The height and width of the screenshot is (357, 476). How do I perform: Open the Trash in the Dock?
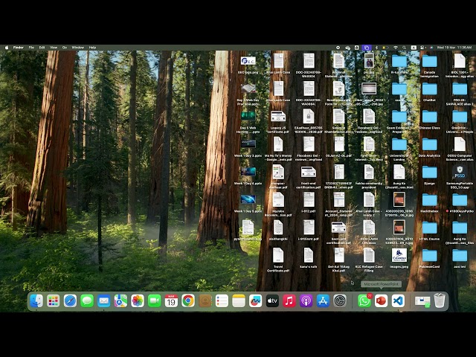click(440, 300)
